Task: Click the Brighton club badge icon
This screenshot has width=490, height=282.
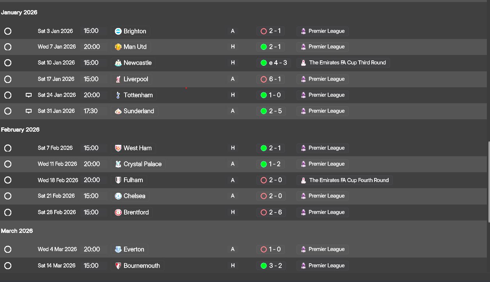Action: [x=118, y=31]
